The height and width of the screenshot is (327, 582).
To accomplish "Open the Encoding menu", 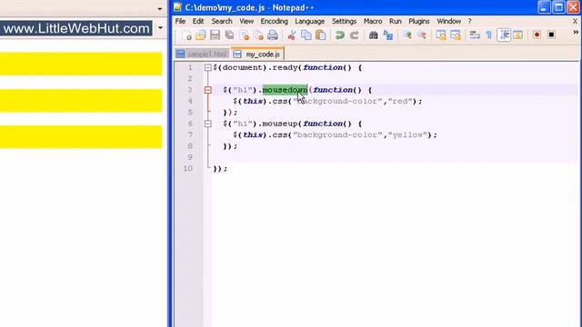I will 274,21.
